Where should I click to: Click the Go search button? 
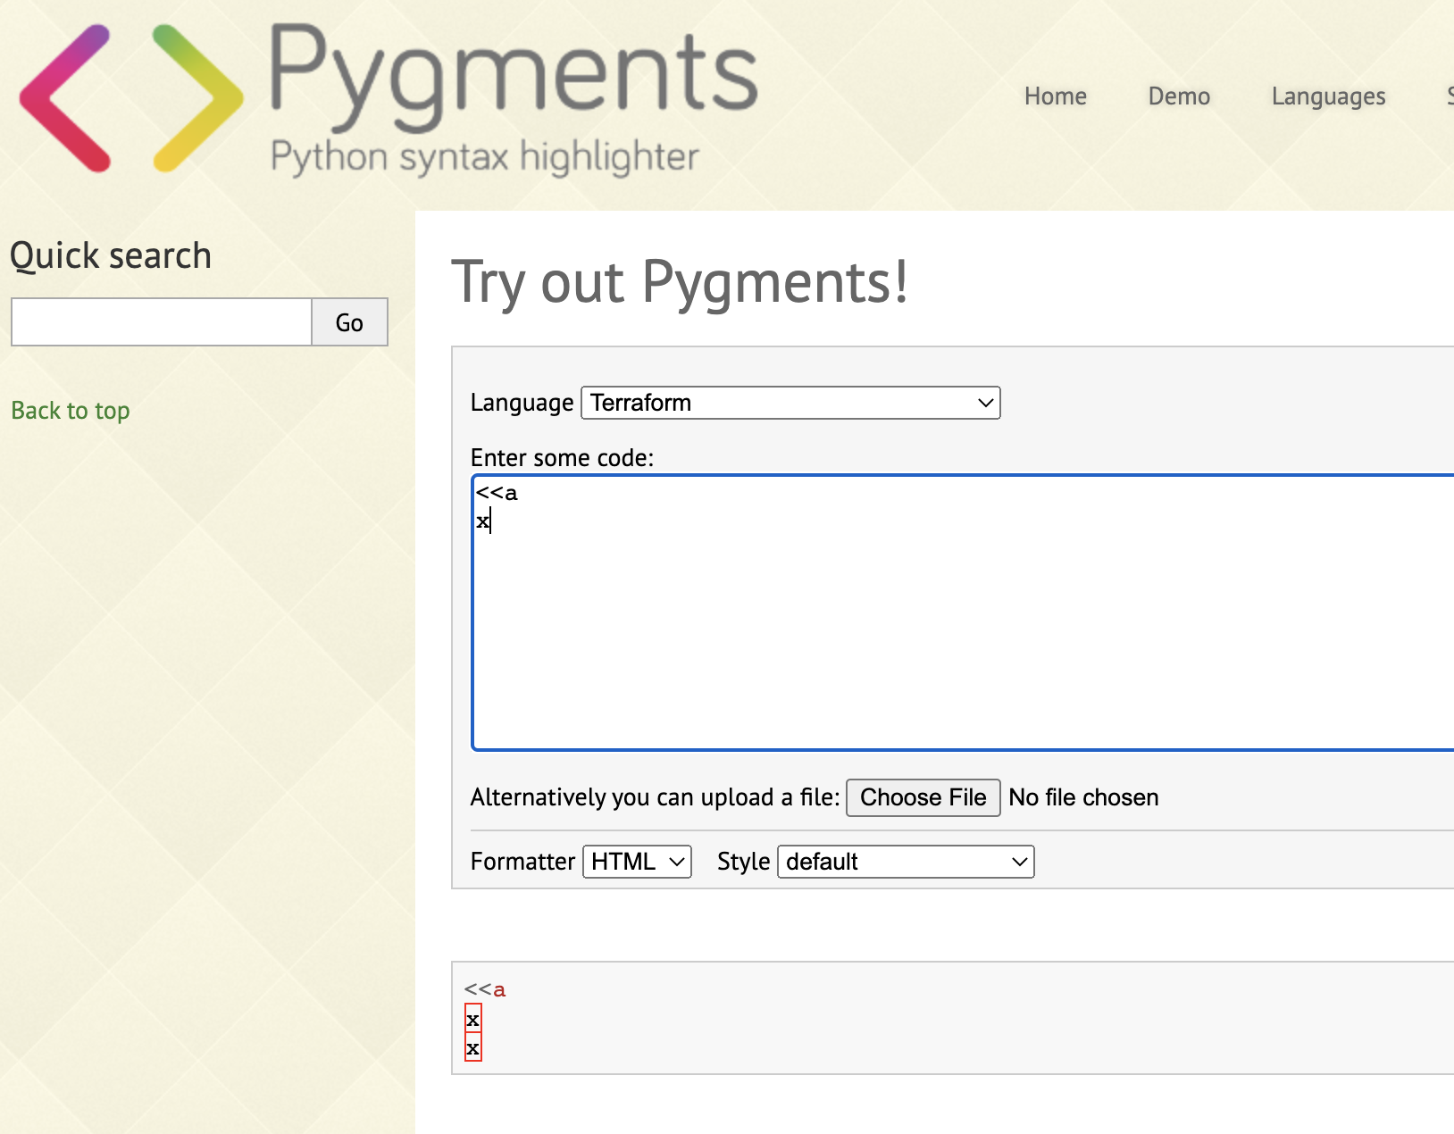click(349, 321)
